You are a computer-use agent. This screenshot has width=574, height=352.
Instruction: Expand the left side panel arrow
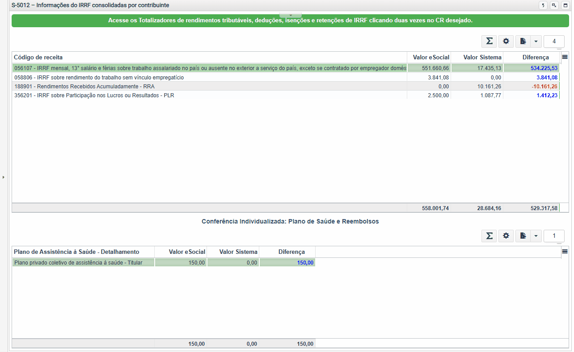click(4, 177)
